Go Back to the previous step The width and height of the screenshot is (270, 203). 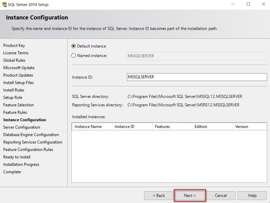[x=159, y=195]
